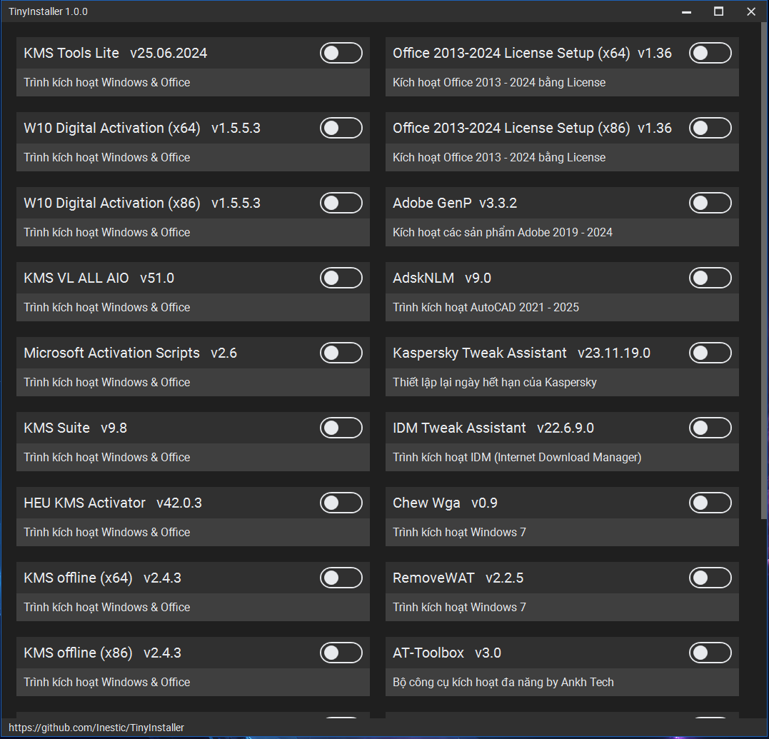Click the KMS offline (x64) title
Viewport: 769px width, 739px height.
(79, 578)
